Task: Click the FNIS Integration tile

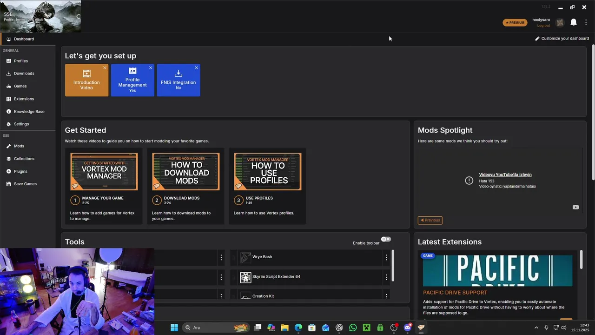Action: coord(178,80)
